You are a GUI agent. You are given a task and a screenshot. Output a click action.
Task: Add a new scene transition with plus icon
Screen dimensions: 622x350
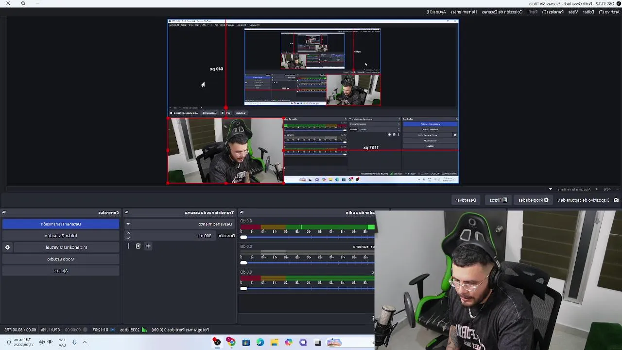click(x=148, y=246)
